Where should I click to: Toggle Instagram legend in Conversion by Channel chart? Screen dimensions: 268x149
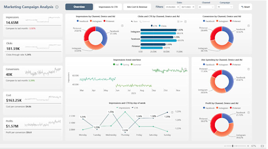(x=222, y=21)
